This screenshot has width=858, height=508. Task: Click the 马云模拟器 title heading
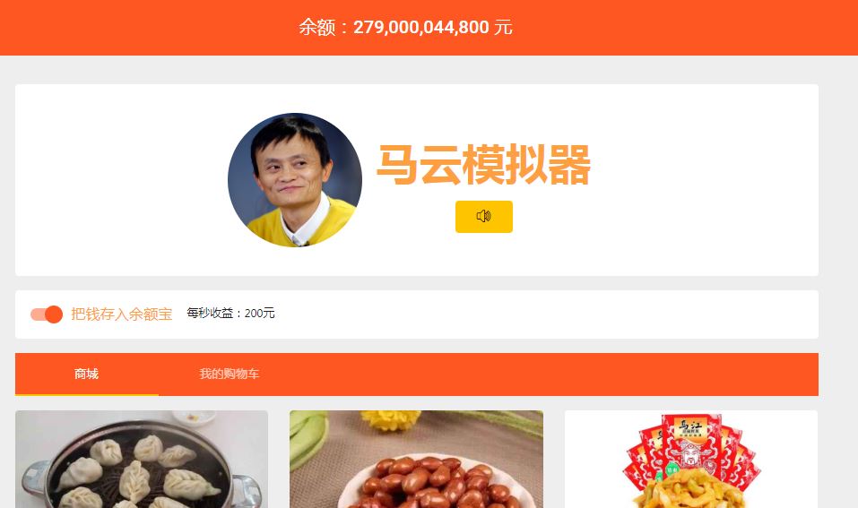484,165
